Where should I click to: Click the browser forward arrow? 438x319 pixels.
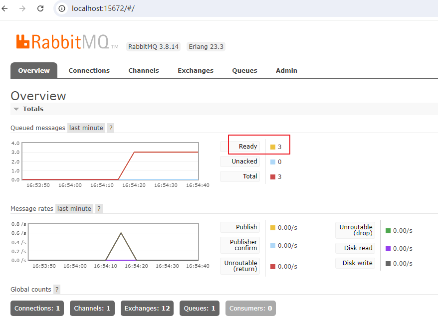pyautogui.click(x=22, y=8)
